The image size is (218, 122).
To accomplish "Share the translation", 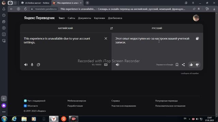I will (183, 65).
